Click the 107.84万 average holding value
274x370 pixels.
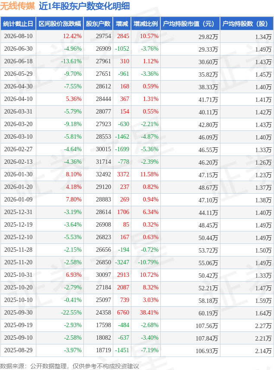point(207,338)
